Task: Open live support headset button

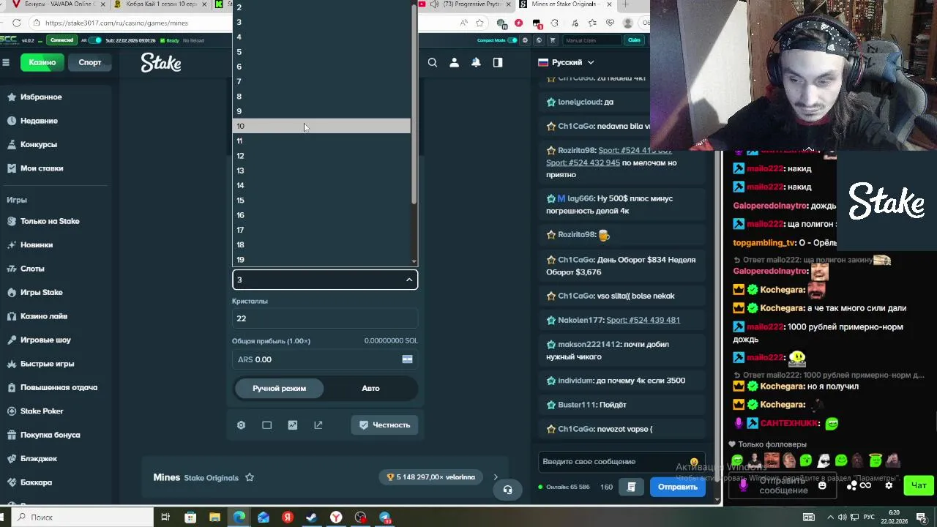Action: click(x=507, y=489)
